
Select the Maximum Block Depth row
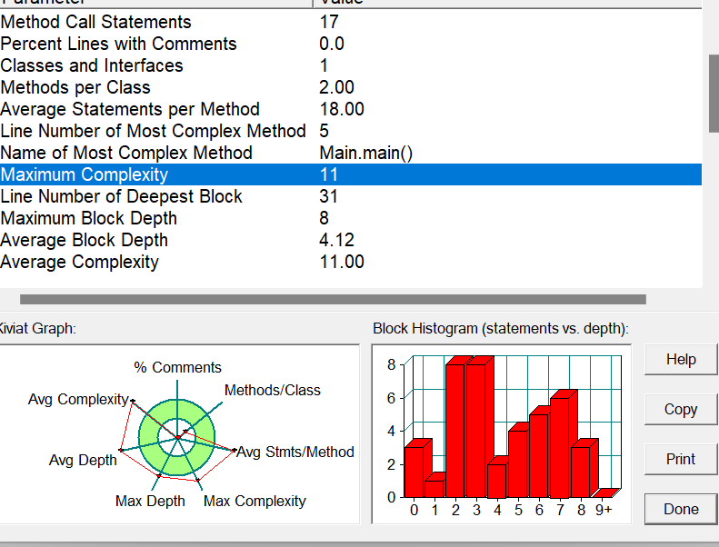coord(351,218)
